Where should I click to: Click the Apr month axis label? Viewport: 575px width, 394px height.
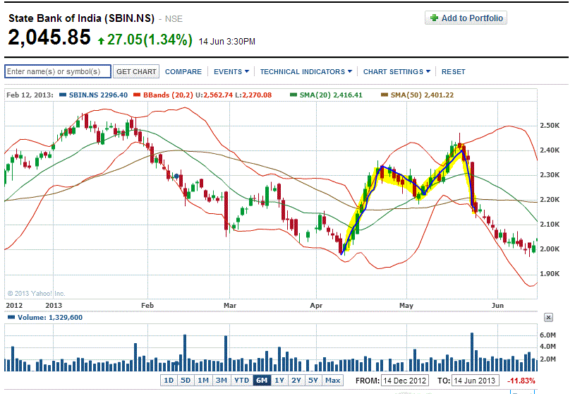tap(316, 305)
